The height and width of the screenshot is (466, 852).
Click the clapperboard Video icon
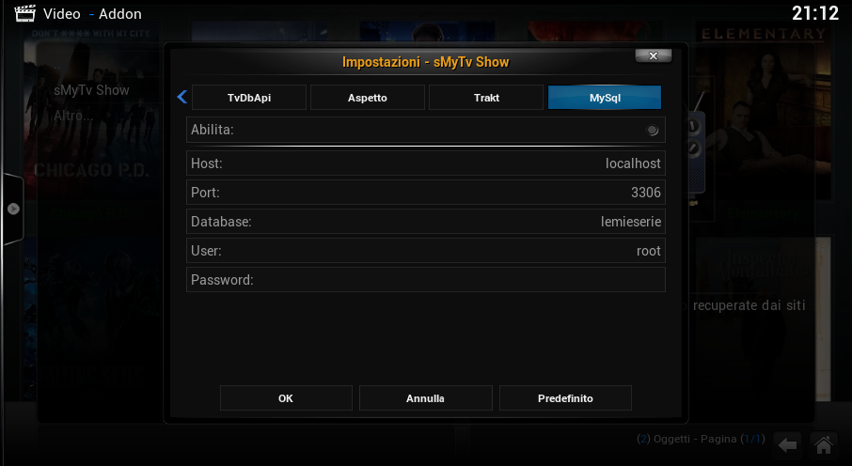(x=24, y=13)
